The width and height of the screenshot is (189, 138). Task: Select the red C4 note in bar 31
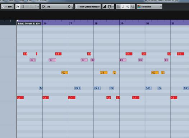pyautogui.click(x=180, y=54)
